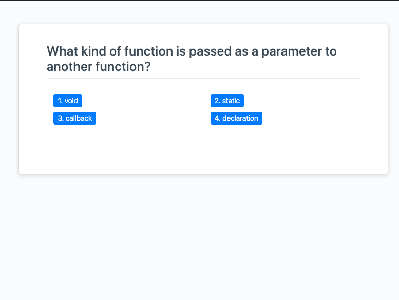Answer with option number four
Image resolution: width=399 pixels, height=300 pixels.
[236, 118]
